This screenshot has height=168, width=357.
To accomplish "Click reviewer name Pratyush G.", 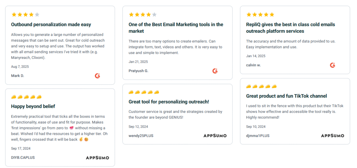I will click(x=138, y=71).
